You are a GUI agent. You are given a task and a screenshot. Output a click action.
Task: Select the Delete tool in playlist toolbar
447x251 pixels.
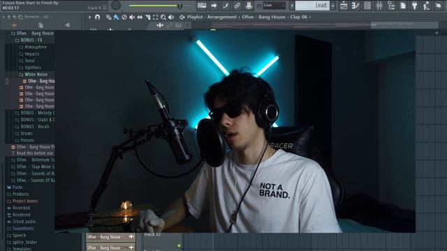tap(124, 17)
